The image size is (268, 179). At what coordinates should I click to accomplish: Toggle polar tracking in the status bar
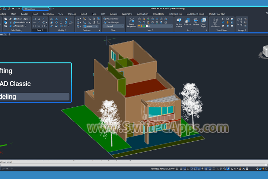(x=192, y=169)
